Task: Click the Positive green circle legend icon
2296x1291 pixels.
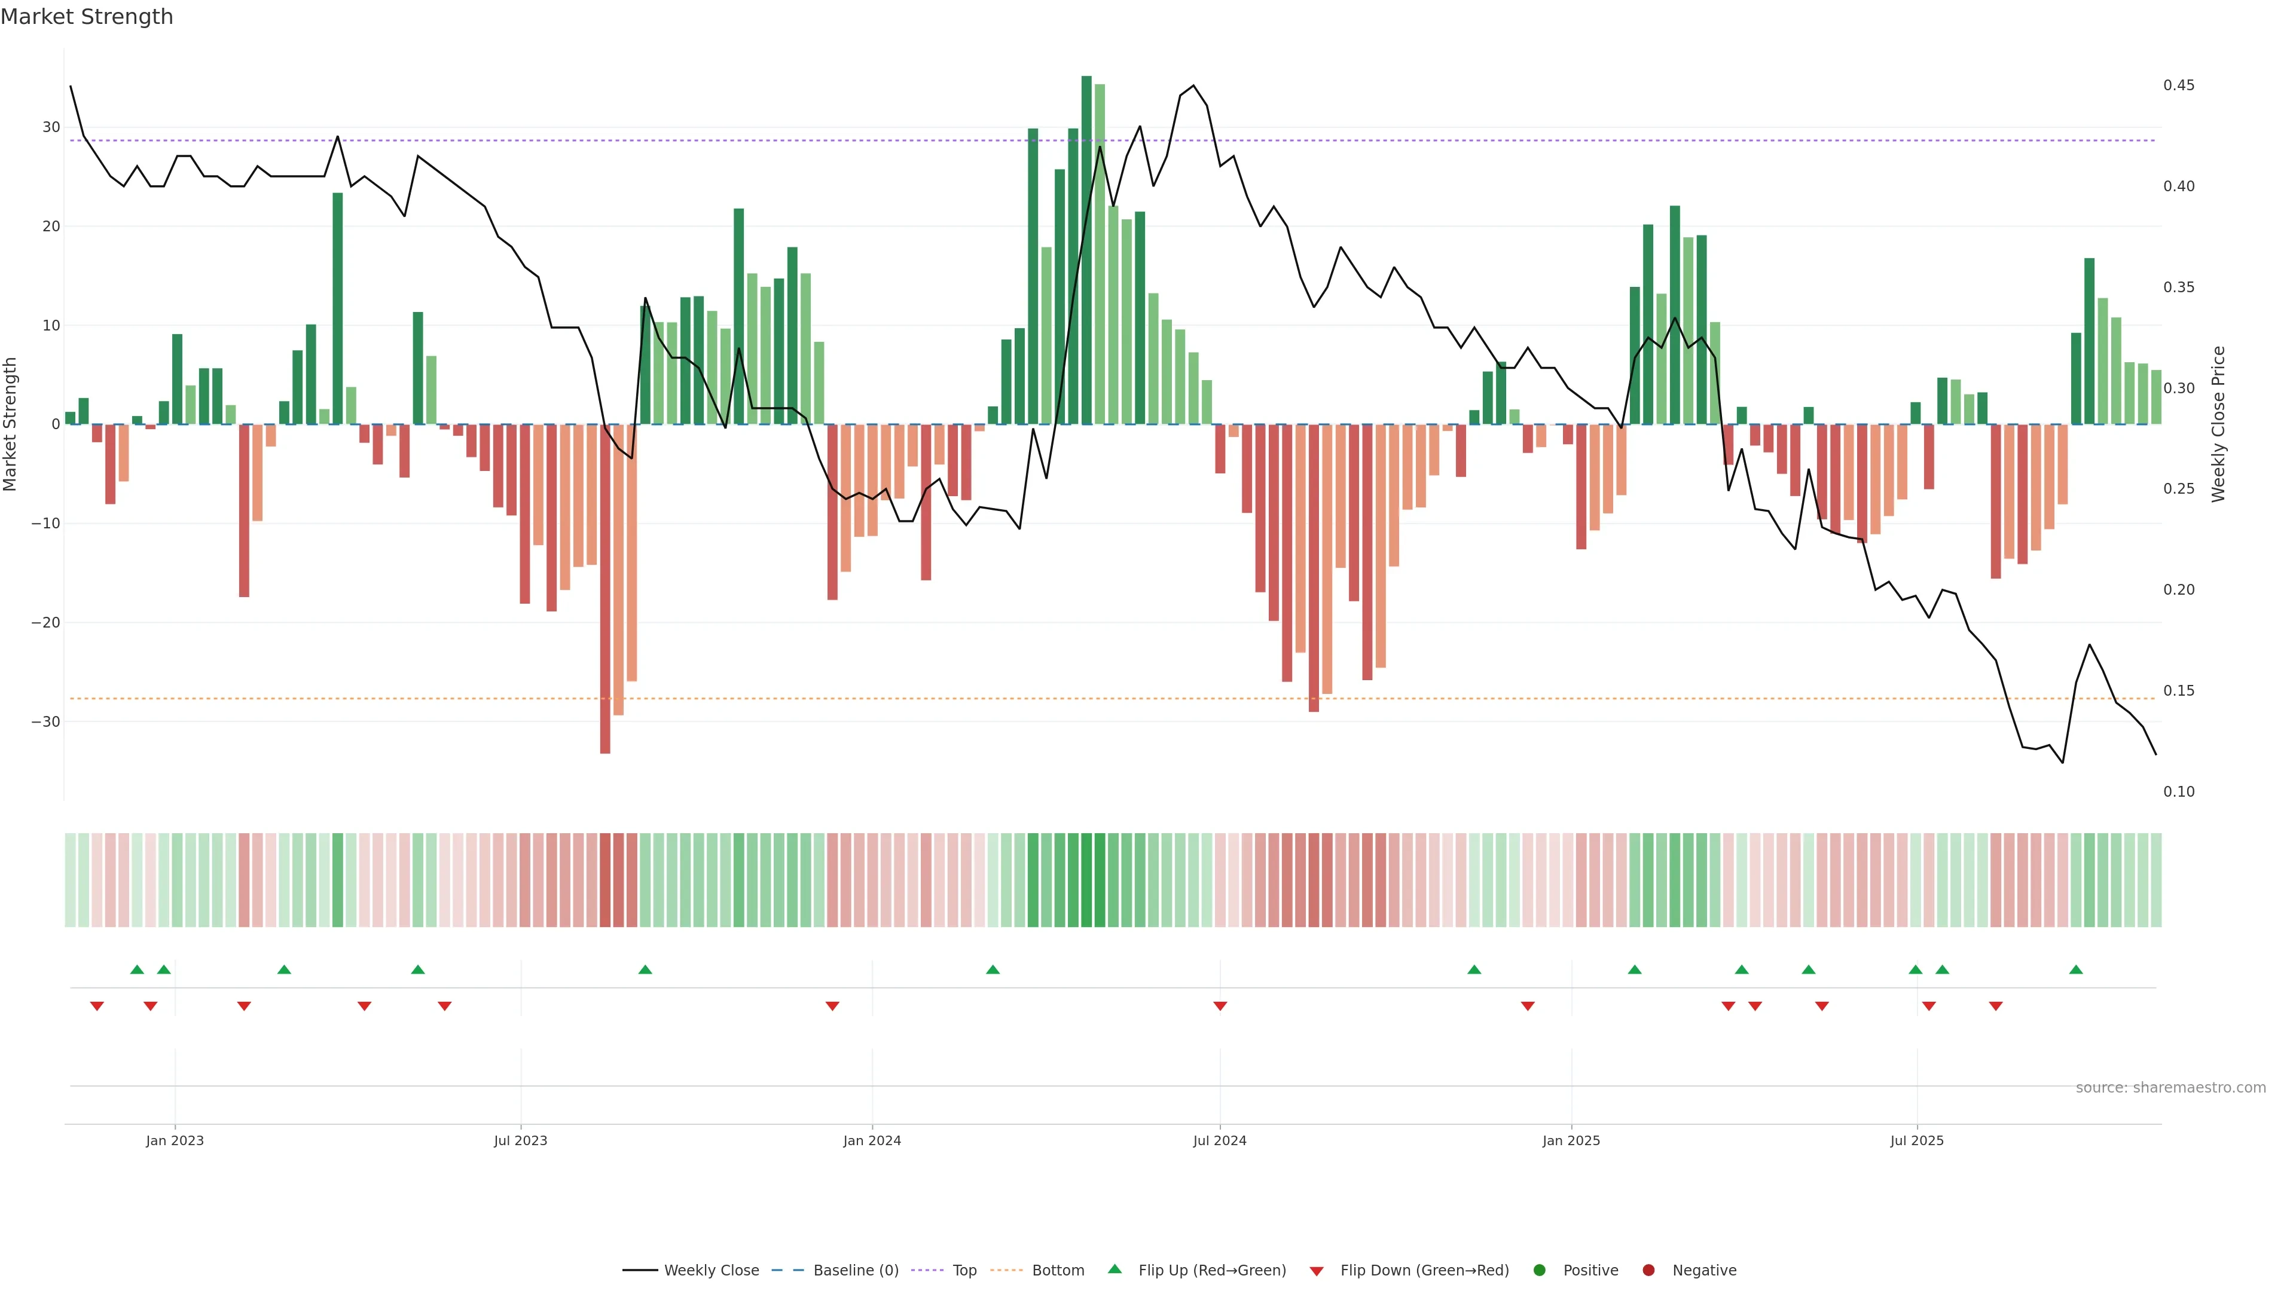Action: click(1539, 1271)
